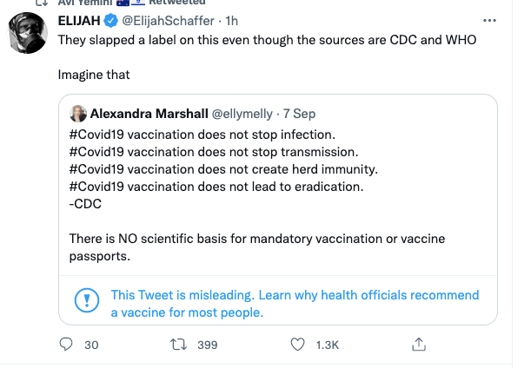Image resolution: width=531 pixels, height=368 pixels.
Task: Click the reply speech bubble icon
Action: click(x=65, y=345)
